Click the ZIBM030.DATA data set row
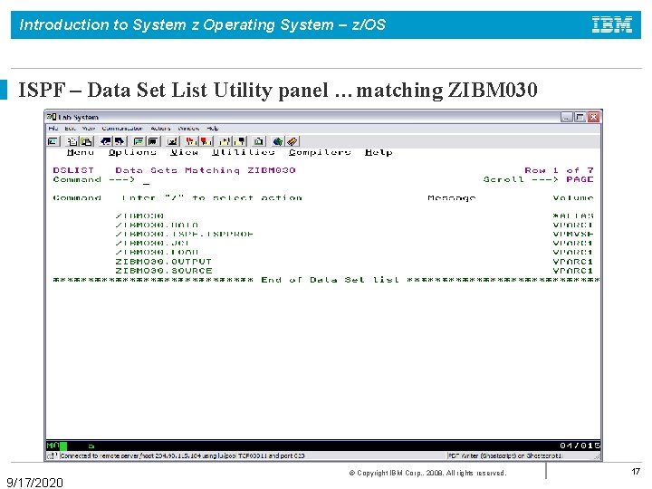The image size is (652, 489). pyautogui.click(x=157, y=225)
